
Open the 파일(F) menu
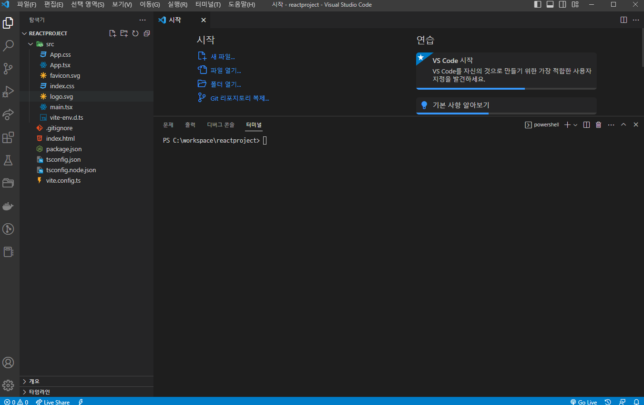(x=27, y=4)
